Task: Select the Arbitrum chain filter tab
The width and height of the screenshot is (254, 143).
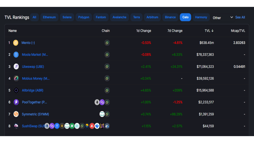Action: click(x=152, y=17)
